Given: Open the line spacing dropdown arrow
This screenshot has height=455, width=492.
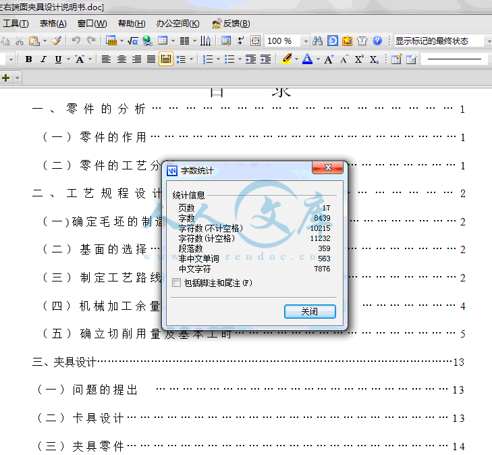Looking at the screenshot, I should pyautogui.click(x=191, y=59).
